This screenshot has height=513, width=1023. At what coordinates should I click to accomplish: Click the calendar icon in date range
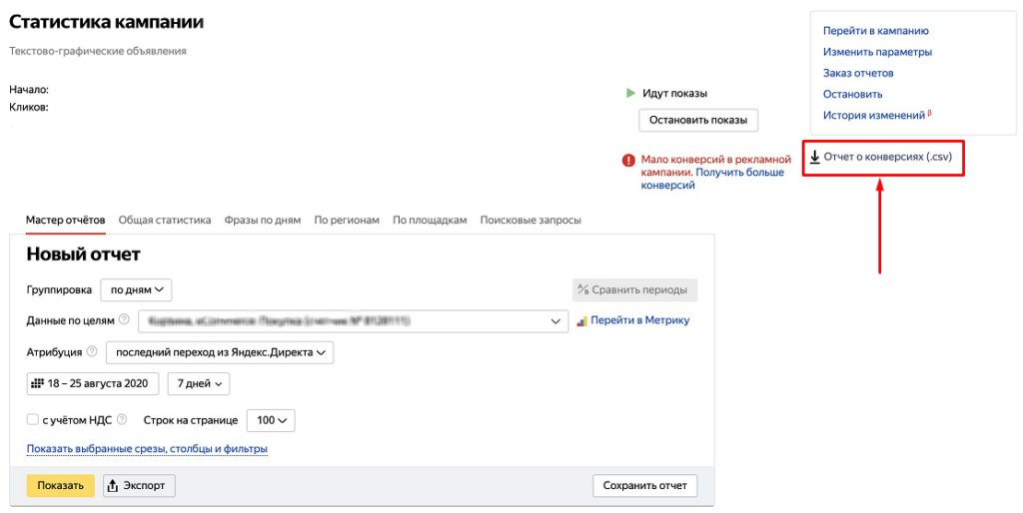(37, 383)
